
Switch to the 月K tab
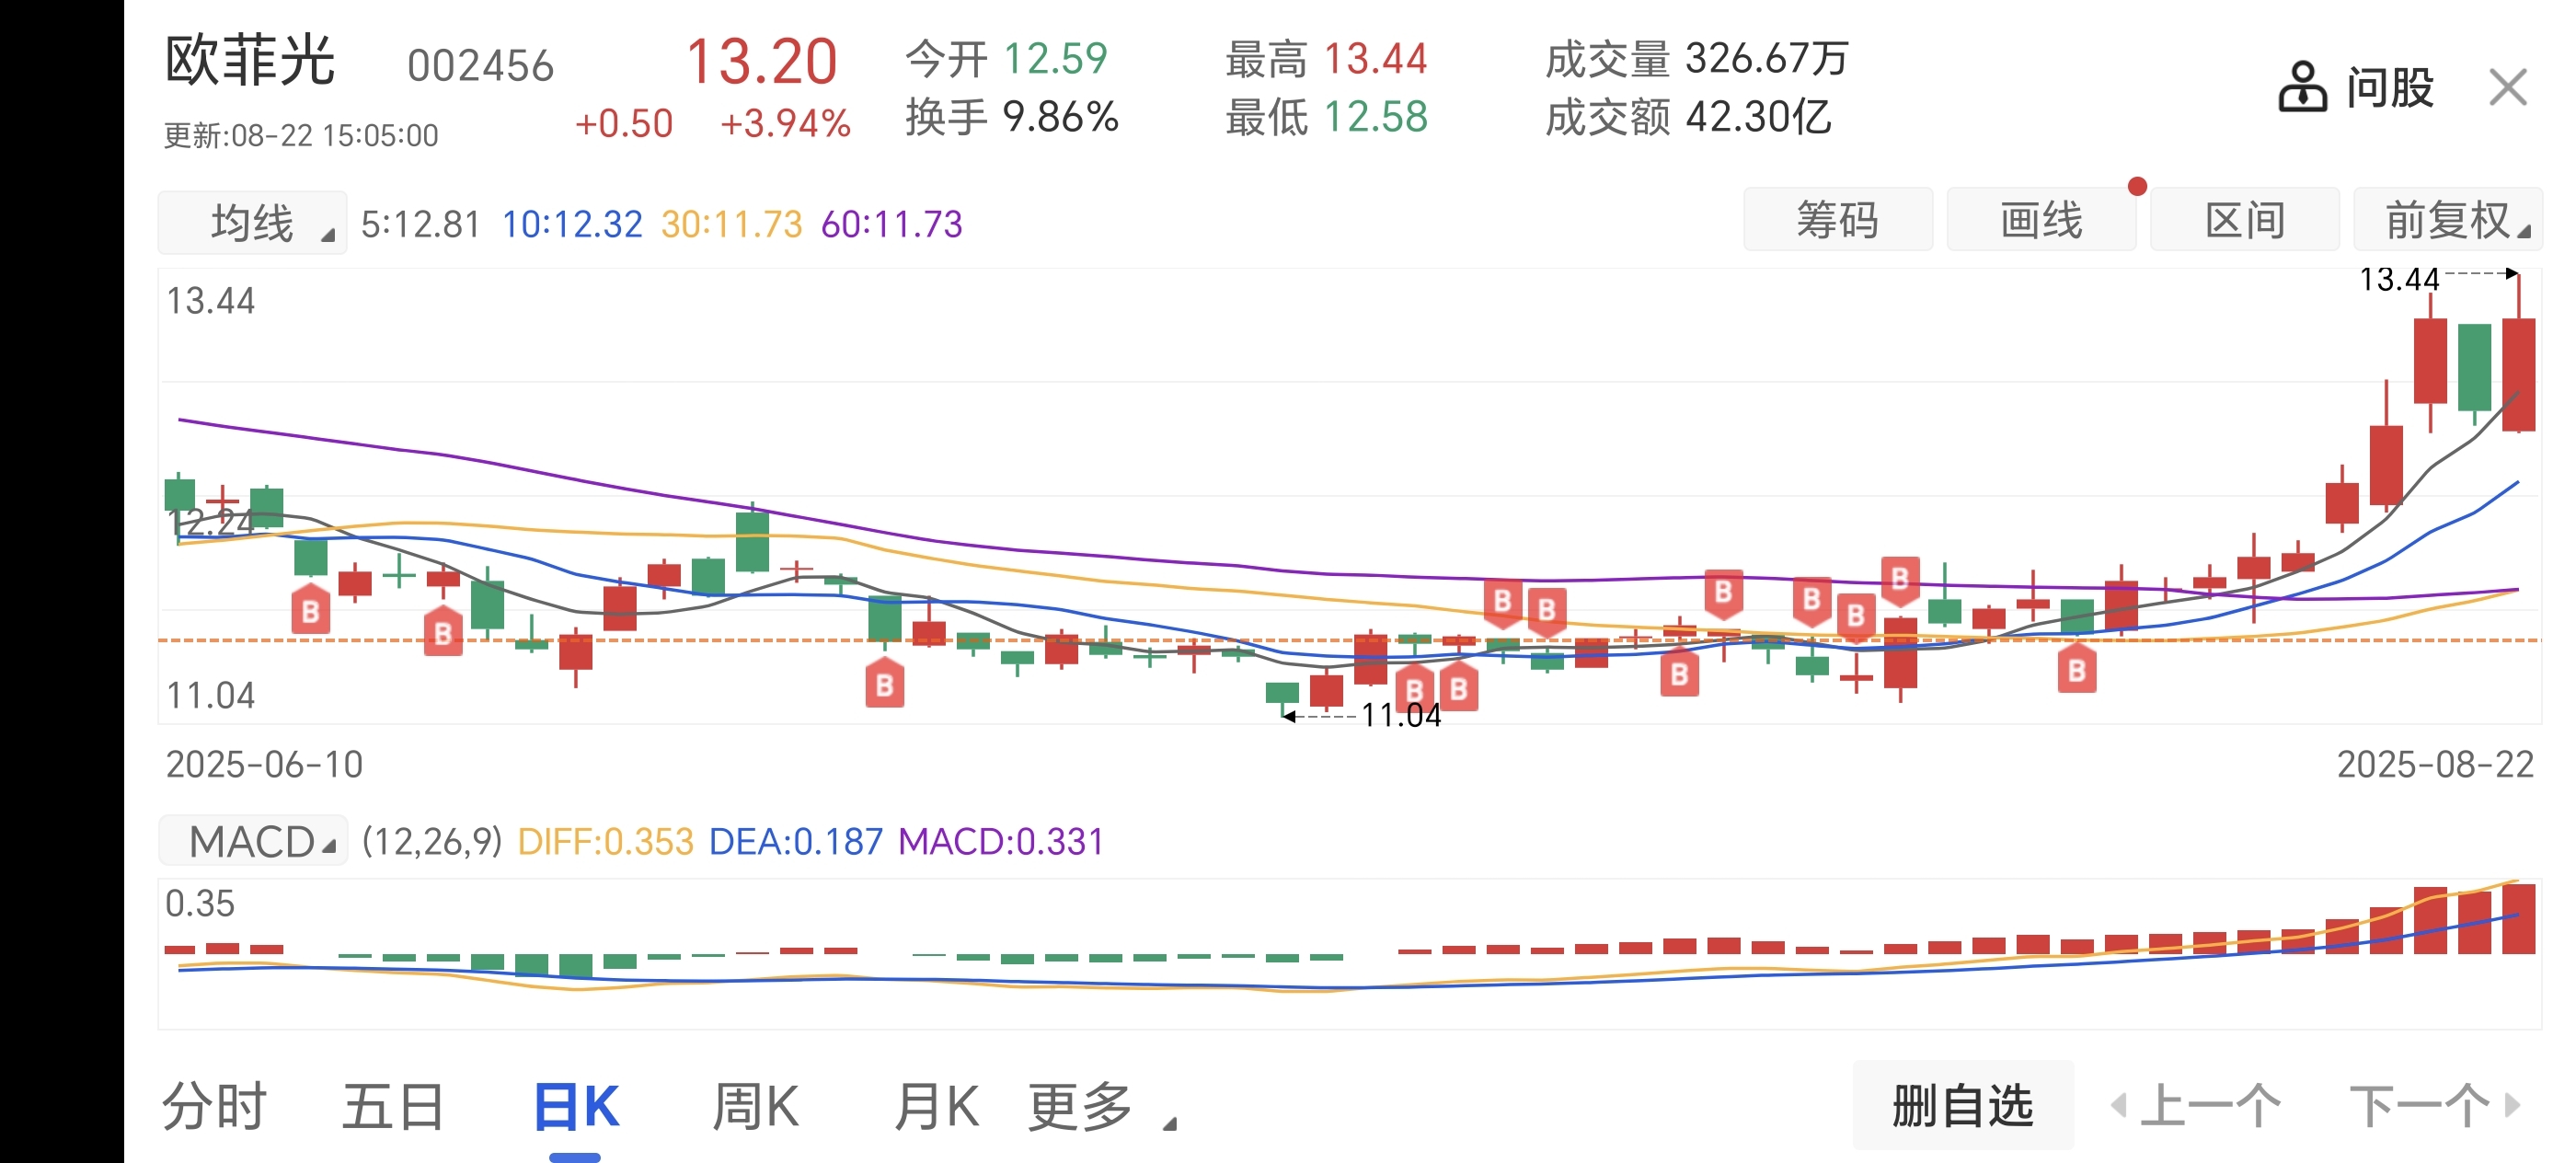point(936,1107)
